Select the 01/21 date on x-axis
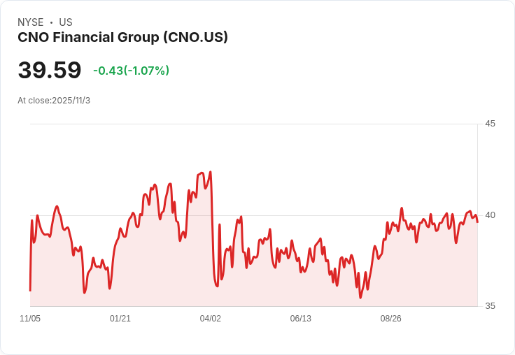Screen dimensions: 515x355 coord(120,319)
